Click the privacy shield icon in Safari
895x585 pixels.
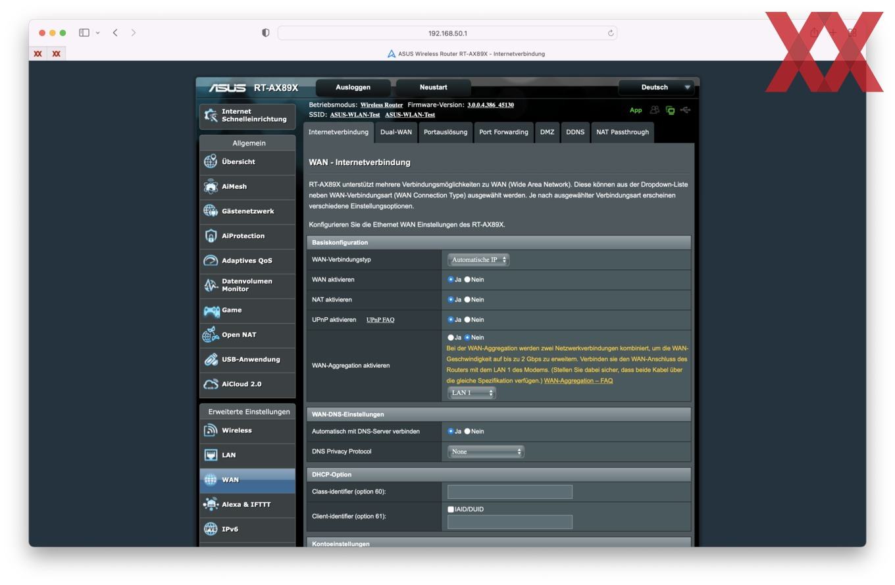pos(266,33)
